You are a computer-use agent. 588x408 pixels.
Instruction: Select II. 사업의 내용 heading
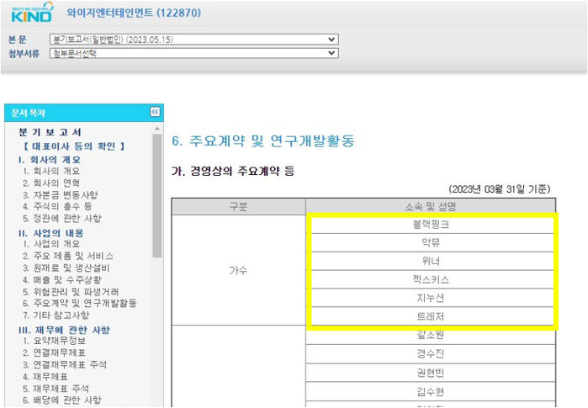50,233
